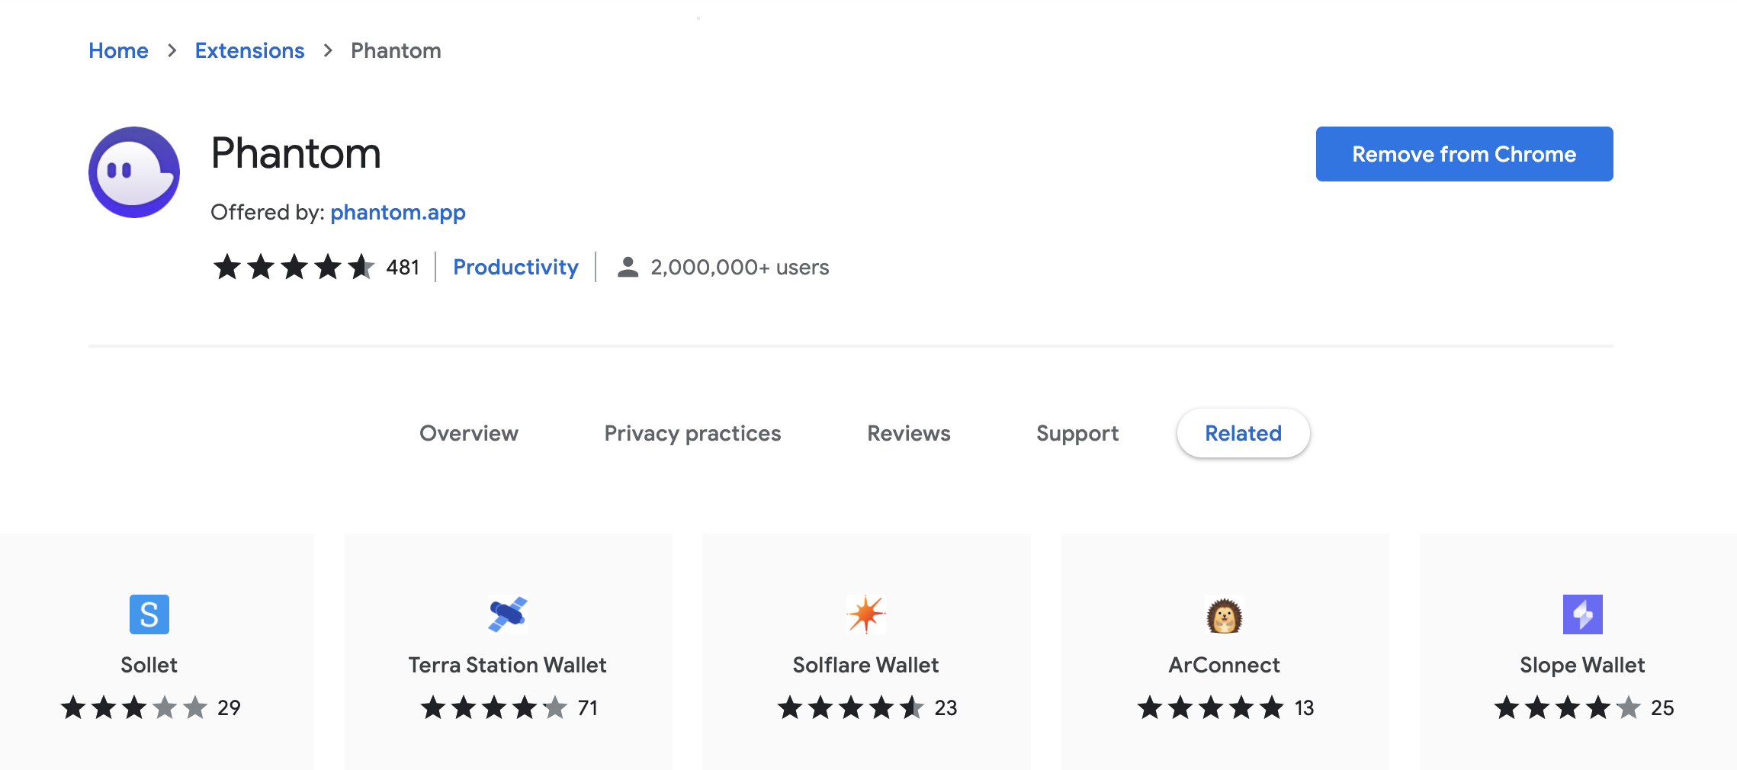Click Phantom's star rating
The width and height of the screenshot is (1737, 770).
pyautogui.click(x=294, y=267)
